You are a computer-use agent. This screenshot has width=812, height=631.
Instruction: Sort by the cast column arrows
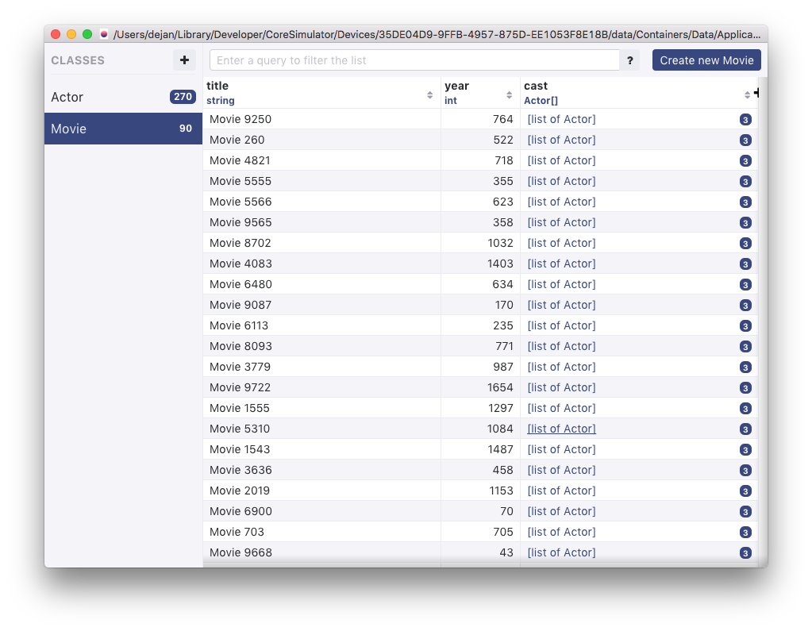click(x=747, y=95)
